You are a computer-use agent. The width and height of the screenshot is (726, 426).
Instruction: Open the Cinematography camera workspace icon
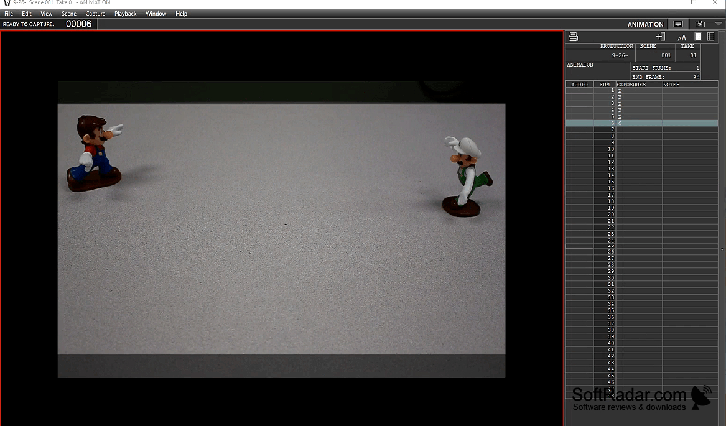pyautogui.click(x=700, y=24)
